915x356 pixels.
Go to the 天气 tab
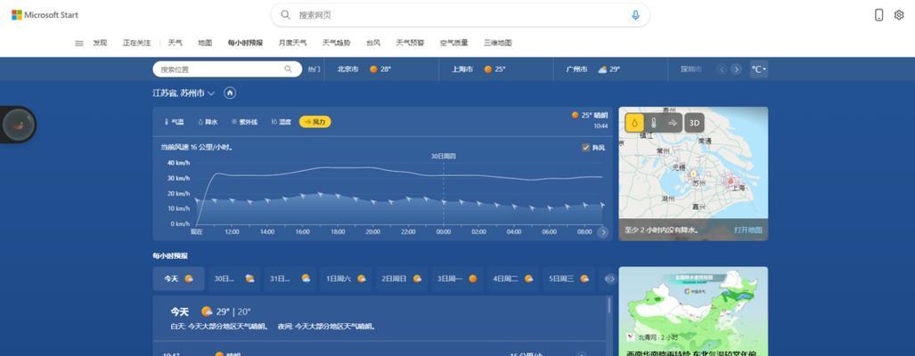pos(175,43)
